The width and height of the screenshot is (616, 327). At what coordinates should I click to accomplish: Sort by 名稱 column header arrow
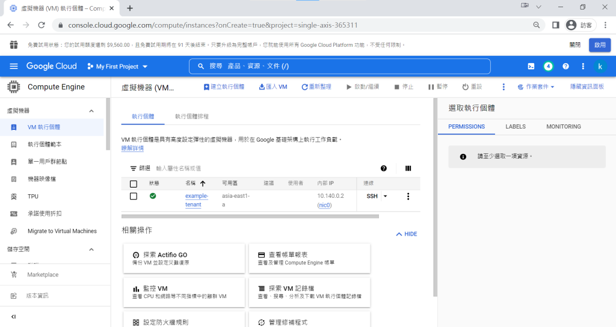203,183
